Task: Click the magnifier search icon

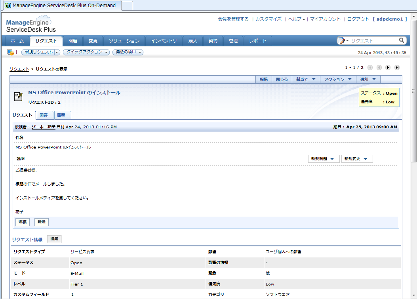Action: (402, 40)
